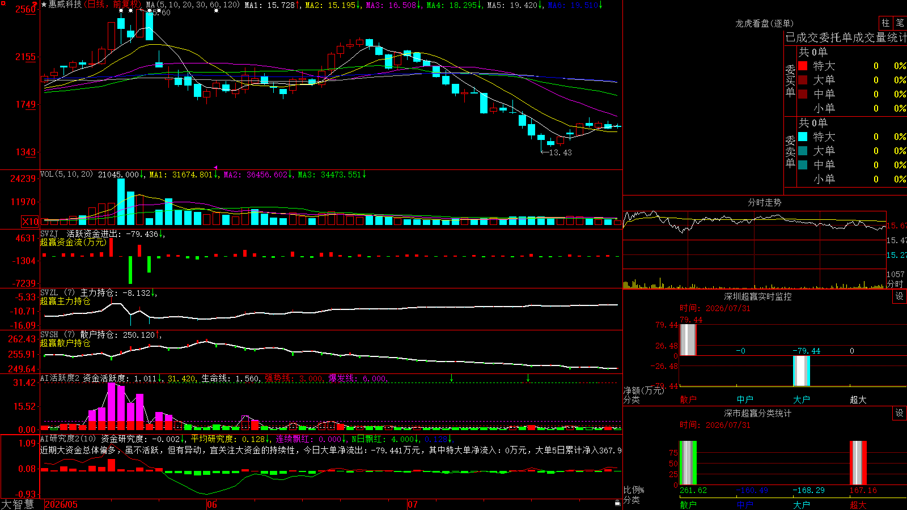Click the 龙虎看盘(逐单) panel title
The width and height of the screenshot is (907, 510).
(764, 23)
